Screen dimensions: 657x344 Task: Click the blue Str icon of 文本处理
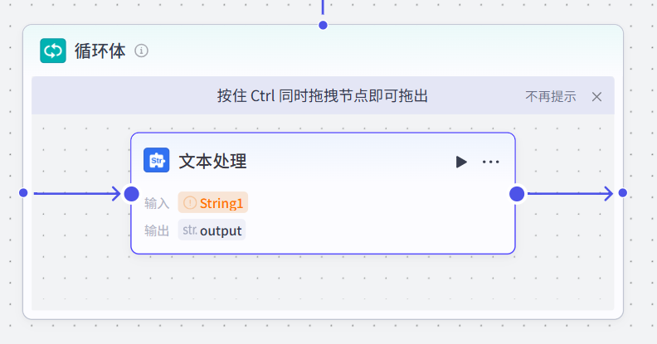[156, 161]
